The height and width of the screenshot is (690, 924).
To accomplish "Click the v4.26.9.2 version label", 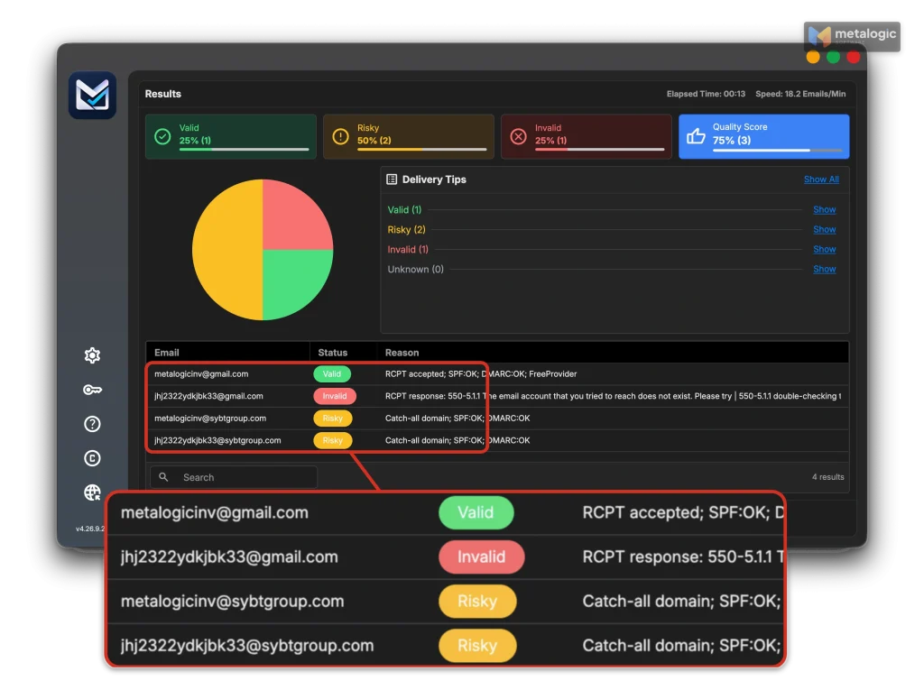I will click(x=90, y=529).
